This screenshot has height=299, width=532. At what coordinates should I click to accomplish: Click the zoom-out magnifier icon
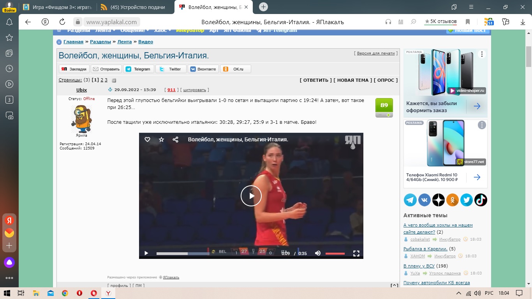[414, 22]
